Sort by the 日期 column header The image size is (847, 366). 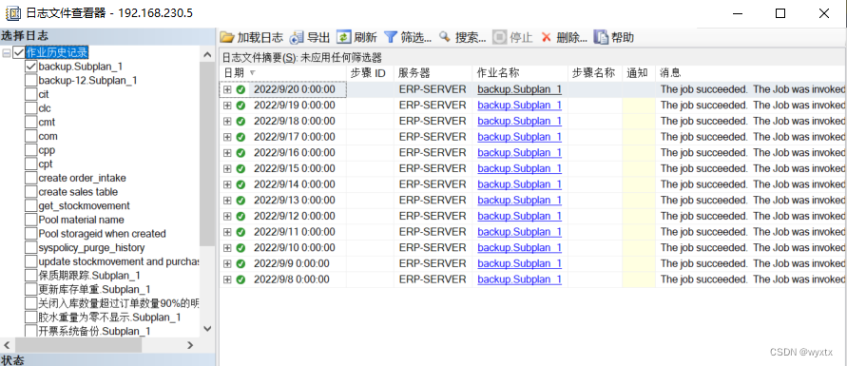click(x=283, y=73)
